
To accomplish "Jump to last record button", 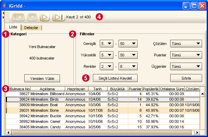I will pos(59,17).
